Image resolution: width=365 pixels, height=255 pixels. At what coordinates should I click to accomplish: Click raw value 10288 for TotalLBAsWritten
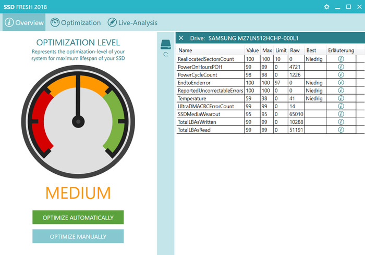pyautogui.click(x=296, y=122)
